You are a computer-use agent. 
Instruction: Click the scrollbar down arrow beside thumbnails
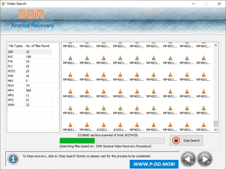pyautogui.click(x=215, y=129)
